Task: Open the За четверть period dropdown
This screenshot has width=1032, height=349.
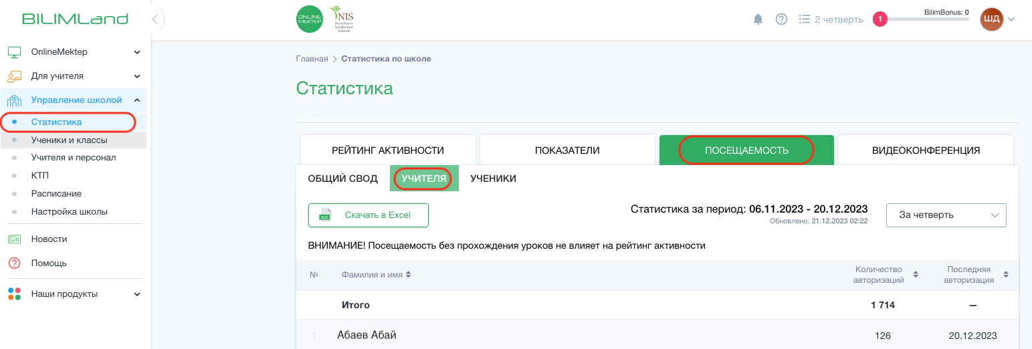Action: coord(946,215)
